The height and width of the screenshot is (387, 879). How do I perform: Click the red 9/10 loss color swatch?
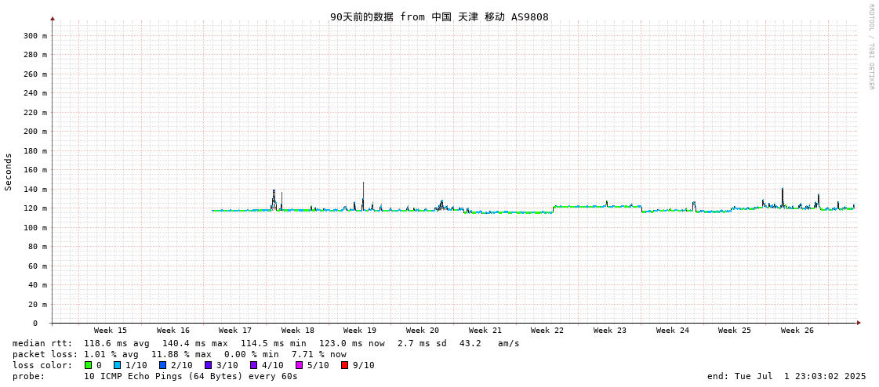tap(344, 365)
